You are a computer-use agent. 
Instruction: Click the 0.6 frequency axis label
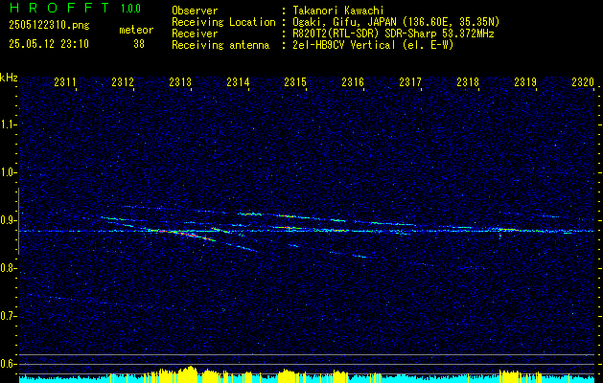[x=9, y=364]
